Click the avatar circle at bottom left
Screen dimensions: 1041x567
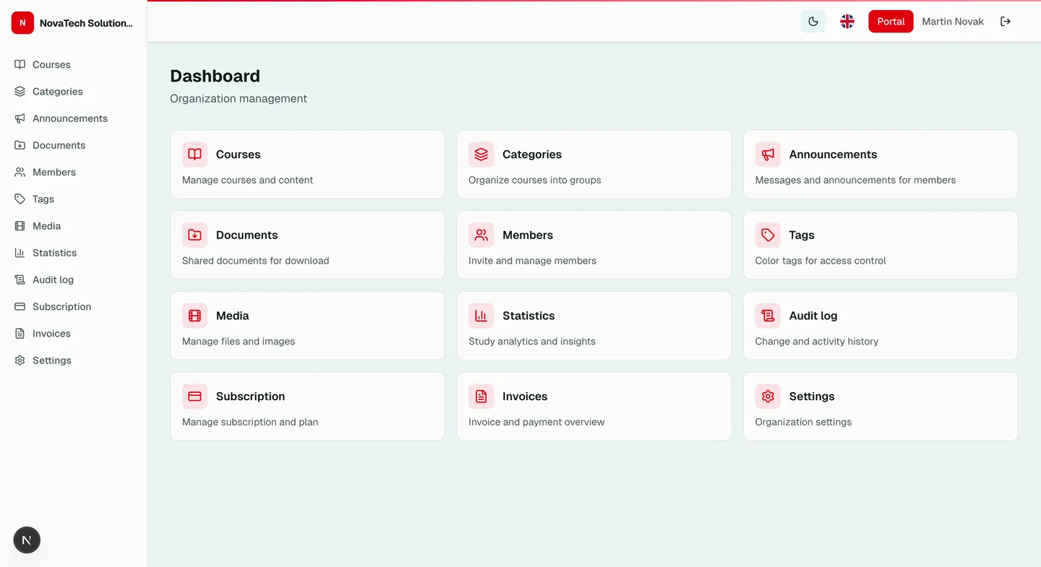point(27,540)
